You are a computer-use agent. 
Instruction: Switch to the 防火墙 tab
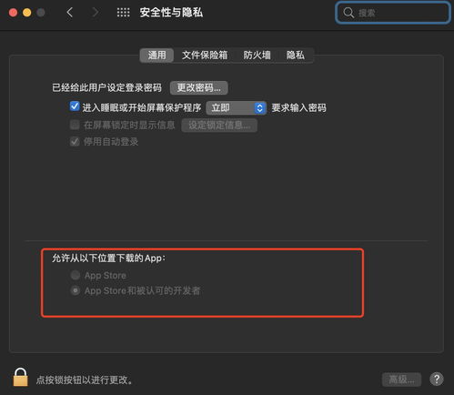(x=257, y=56)
